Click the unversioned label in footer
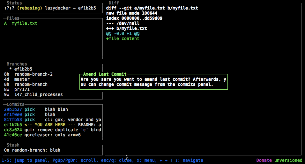This screenshot has width=305, height=164. click(x=288, y=160)
